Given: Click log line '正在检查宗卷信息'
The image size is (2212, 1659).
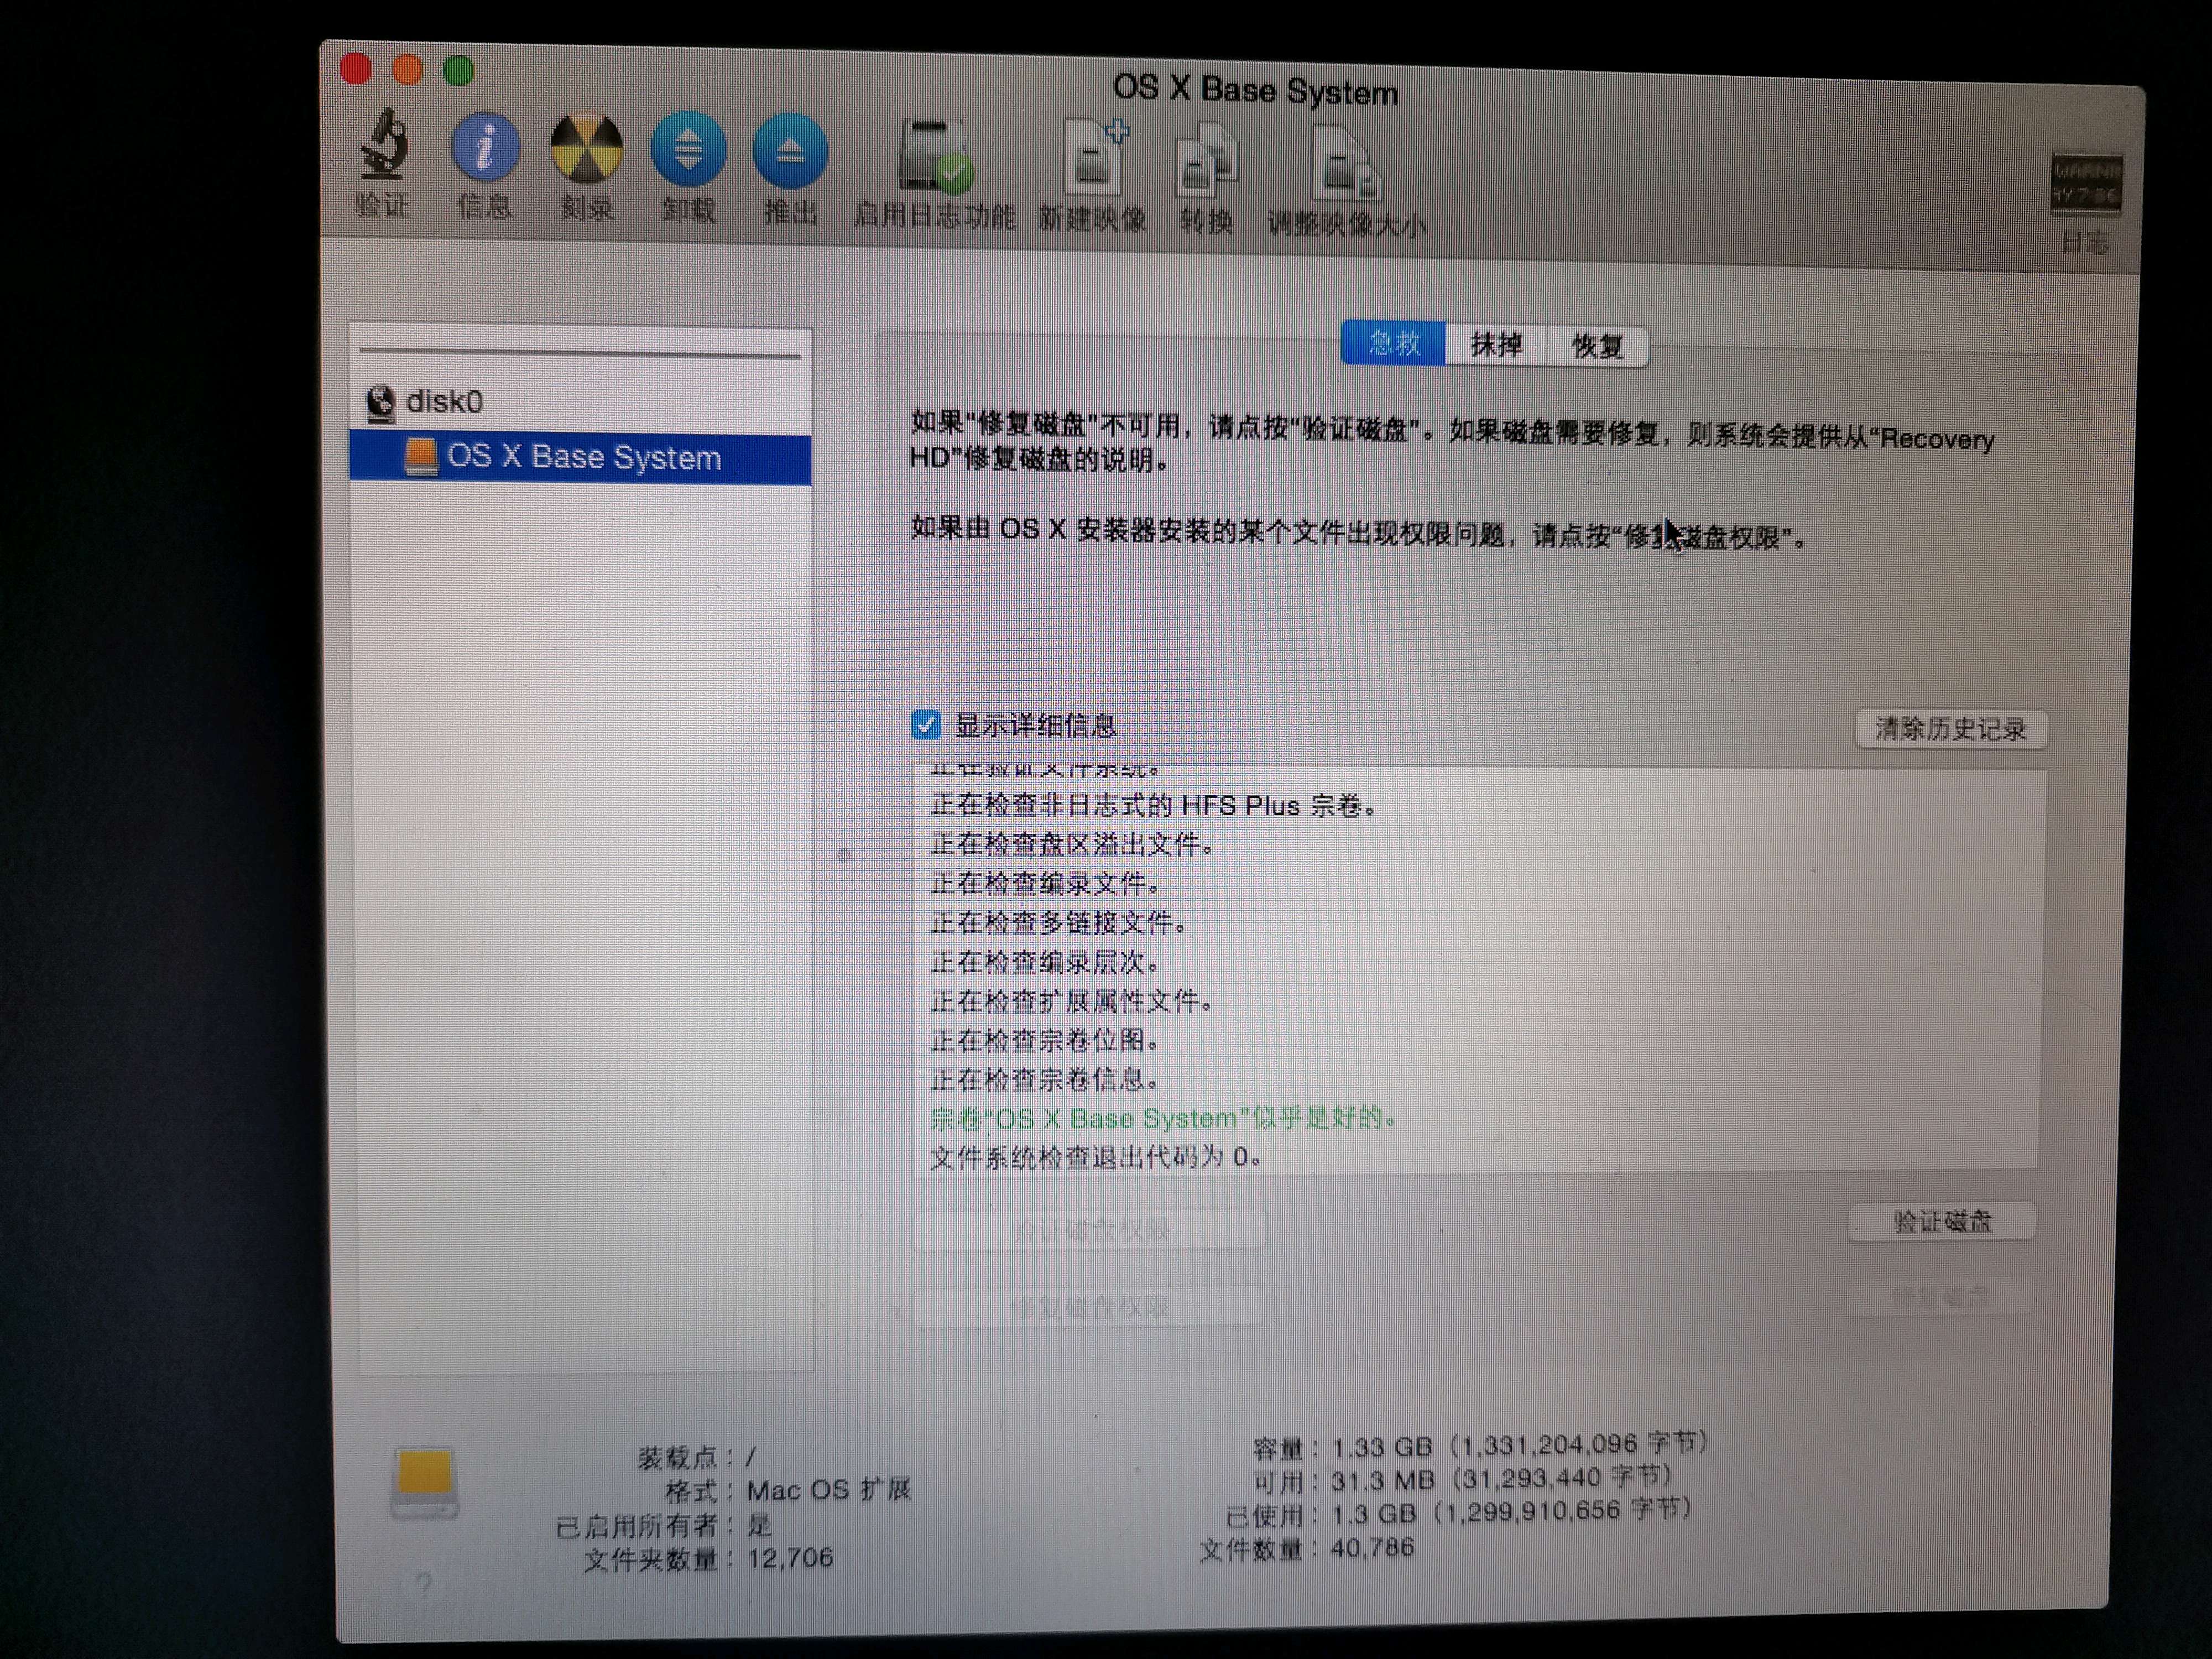Looking at the screenshot, I should point(1045,1080).
